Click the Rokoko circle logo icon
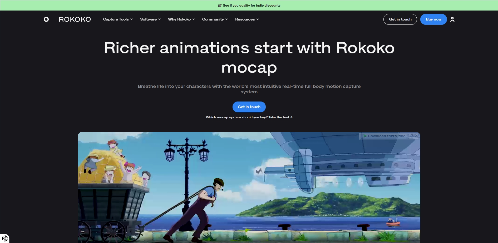 (x=46, y=19)
